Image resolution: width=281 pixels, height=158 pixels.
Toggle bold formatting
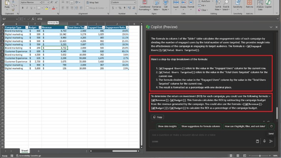23,8
